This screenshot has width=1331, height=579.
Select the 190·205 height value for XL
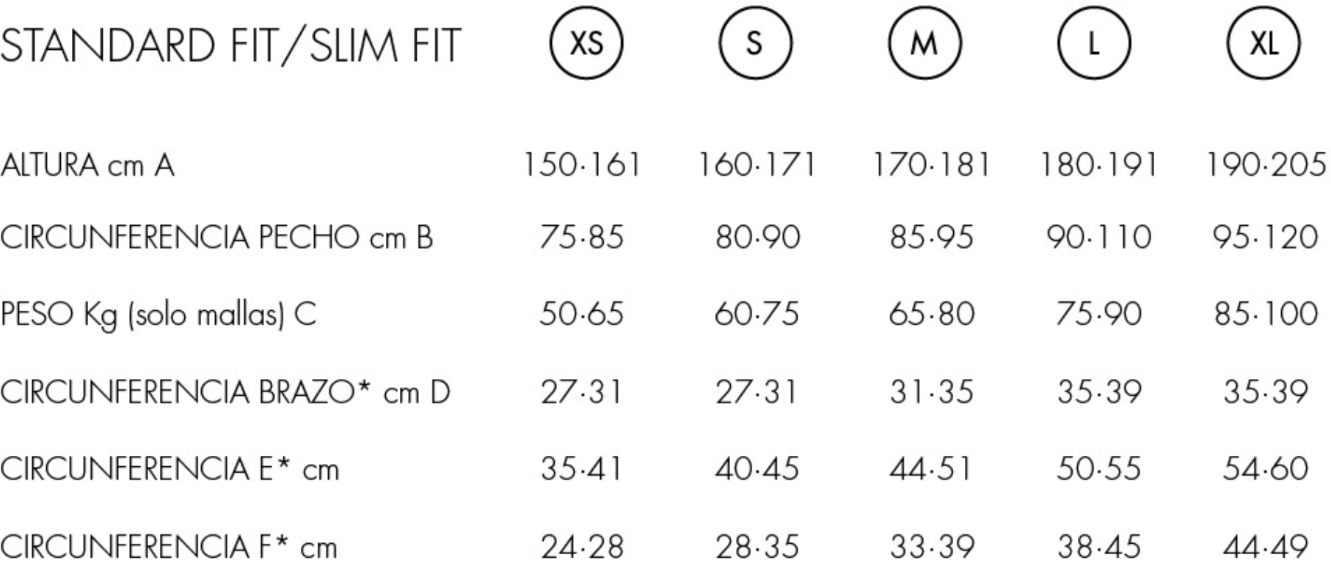click(1267, 165)
